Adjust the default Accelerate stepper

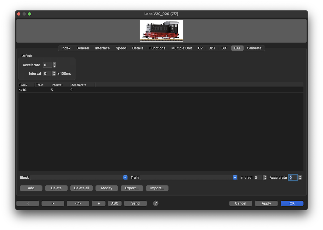coord(54,65)
